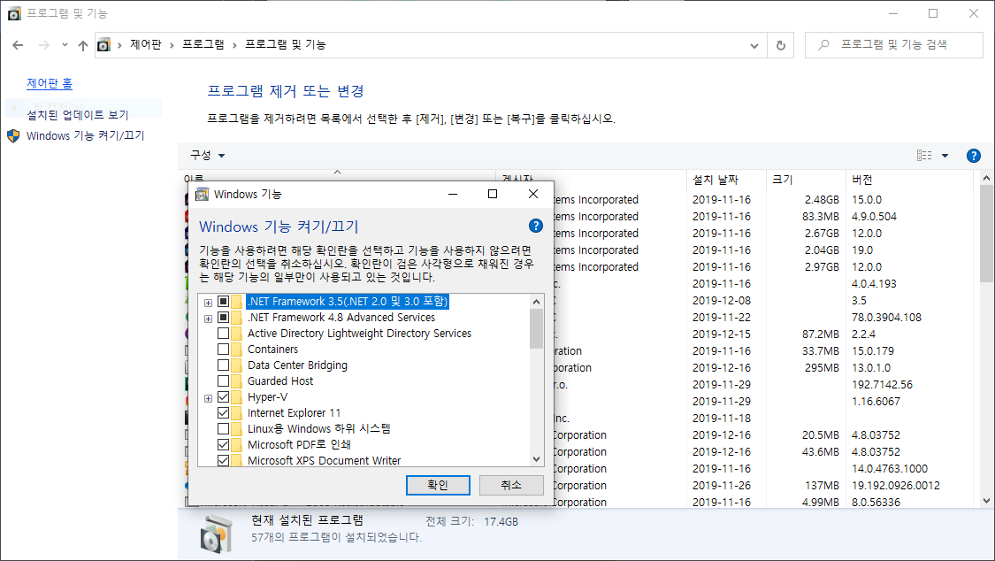
Task: Expand .NET Framework 4.8 Advanced Services node
Action: (x=208, y=319)
